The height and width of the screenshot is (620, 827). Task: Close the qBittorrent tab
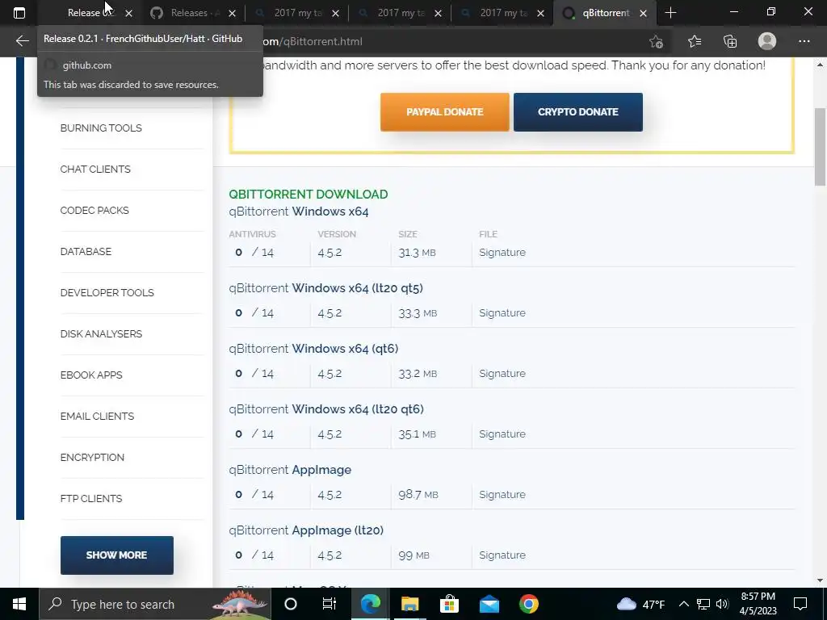643,13
